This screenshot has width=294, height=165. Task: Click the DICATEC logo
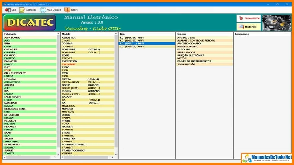(x=30, y=22)
